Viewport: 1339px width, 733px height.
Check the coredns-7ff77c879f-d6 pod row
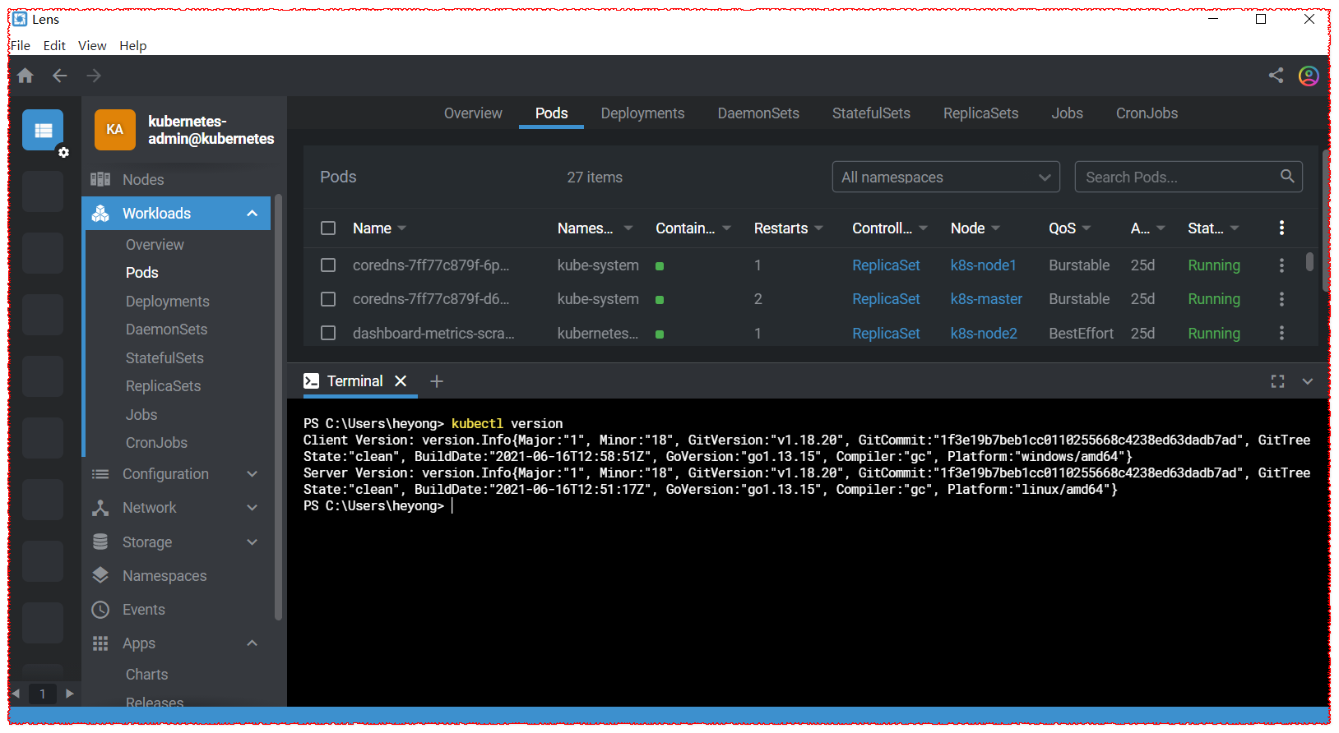[328, 299]
